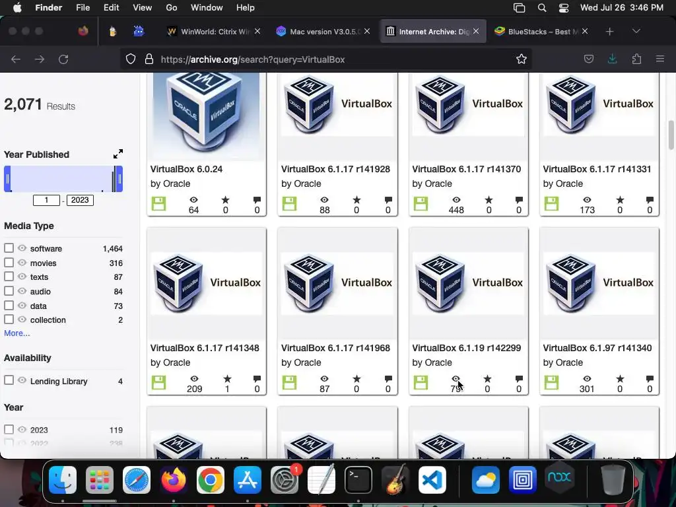Click the page vertical scrollbar thumb
Screen dimensions: 676x507
tap(671, 135)
